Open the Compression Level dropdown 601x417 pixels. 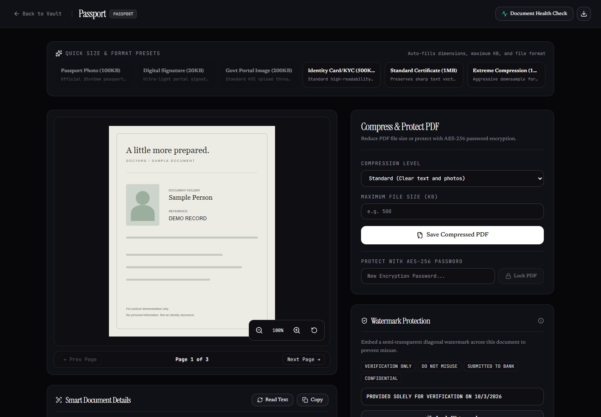coord(452,178)
